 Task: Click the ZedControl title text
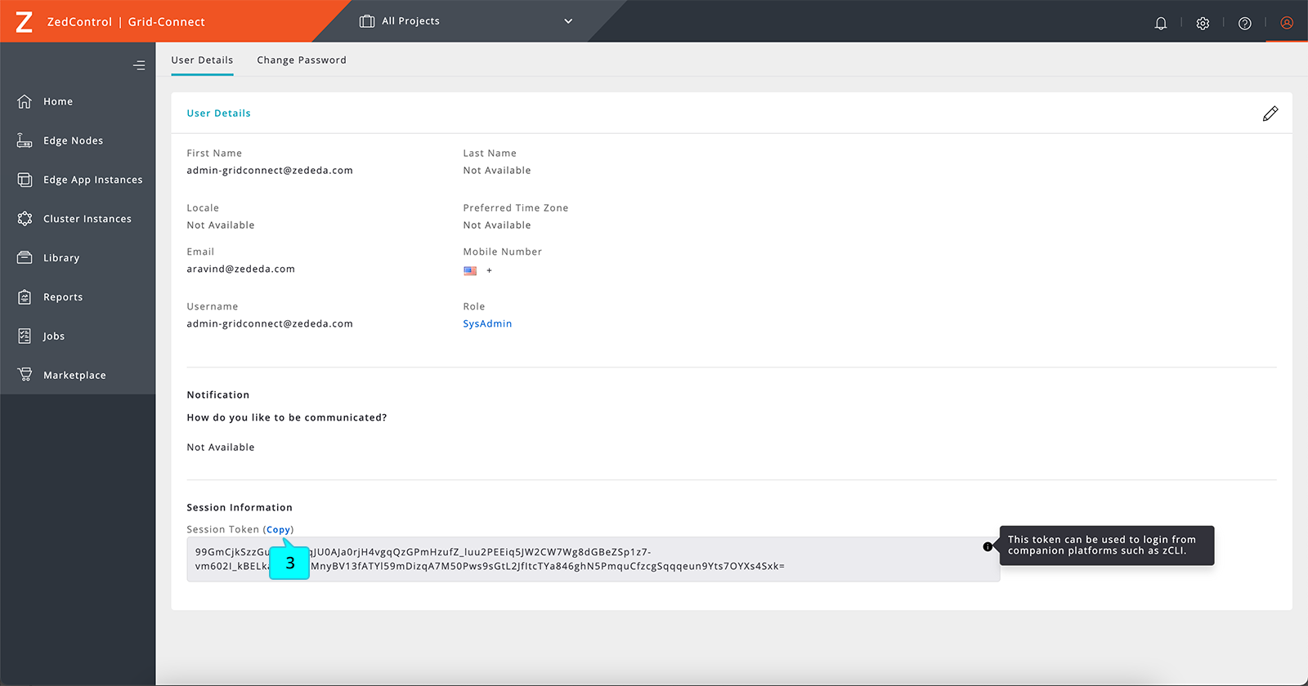pyautogui.click(x=79, y=22)
